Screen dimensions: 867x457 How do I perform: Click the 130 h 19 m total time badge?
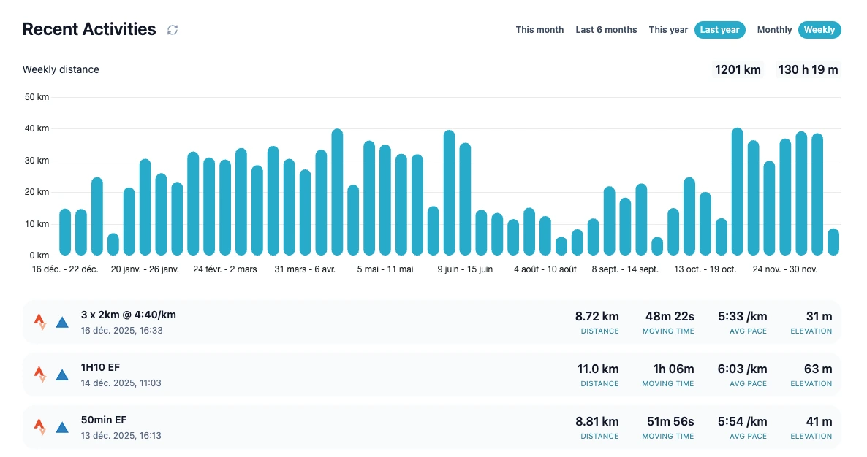click(x=808, y=70)
